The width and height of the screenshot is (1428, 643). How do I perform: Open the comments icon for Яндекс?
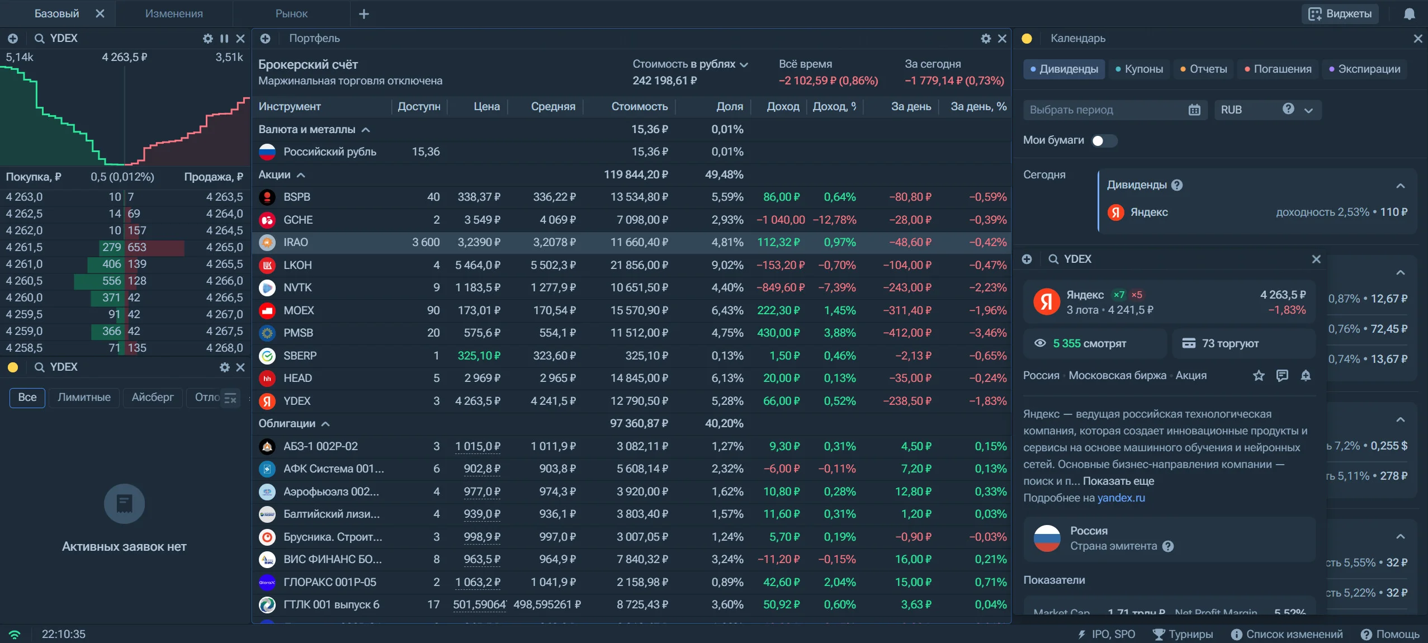click(1282, 376)
